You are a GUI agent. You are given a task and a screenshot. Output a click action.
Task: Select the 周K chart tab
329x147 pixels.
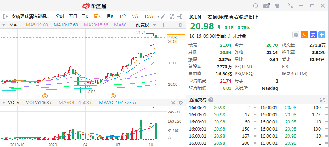point(98,16)
